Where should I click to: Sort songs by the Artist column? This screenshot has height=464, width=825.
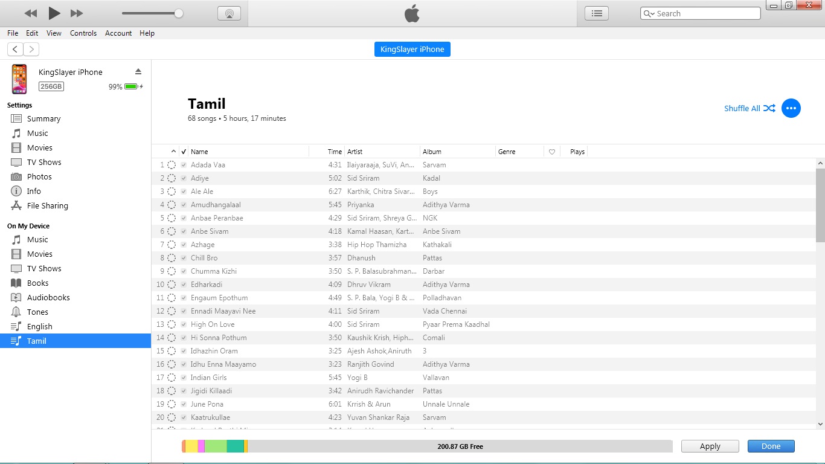pyautogui.click(x=355, y=151)
